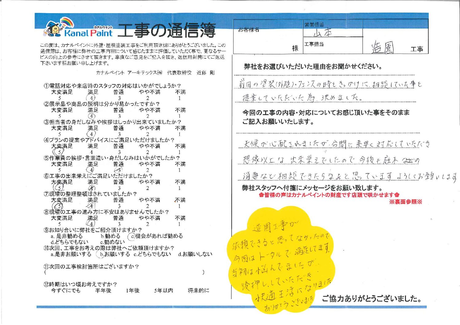
Task: Choose rating 1 不満 under question ⑧
Action: (179, 224)
